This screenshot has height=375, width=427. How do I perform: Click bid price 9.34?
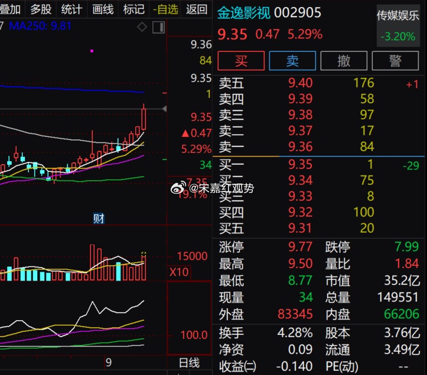[300, 180]
